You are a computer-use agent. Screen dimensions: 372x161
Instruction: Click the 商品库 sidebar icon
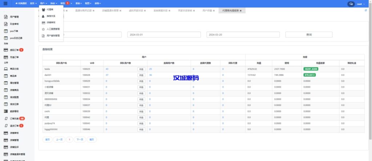point(6,76)
